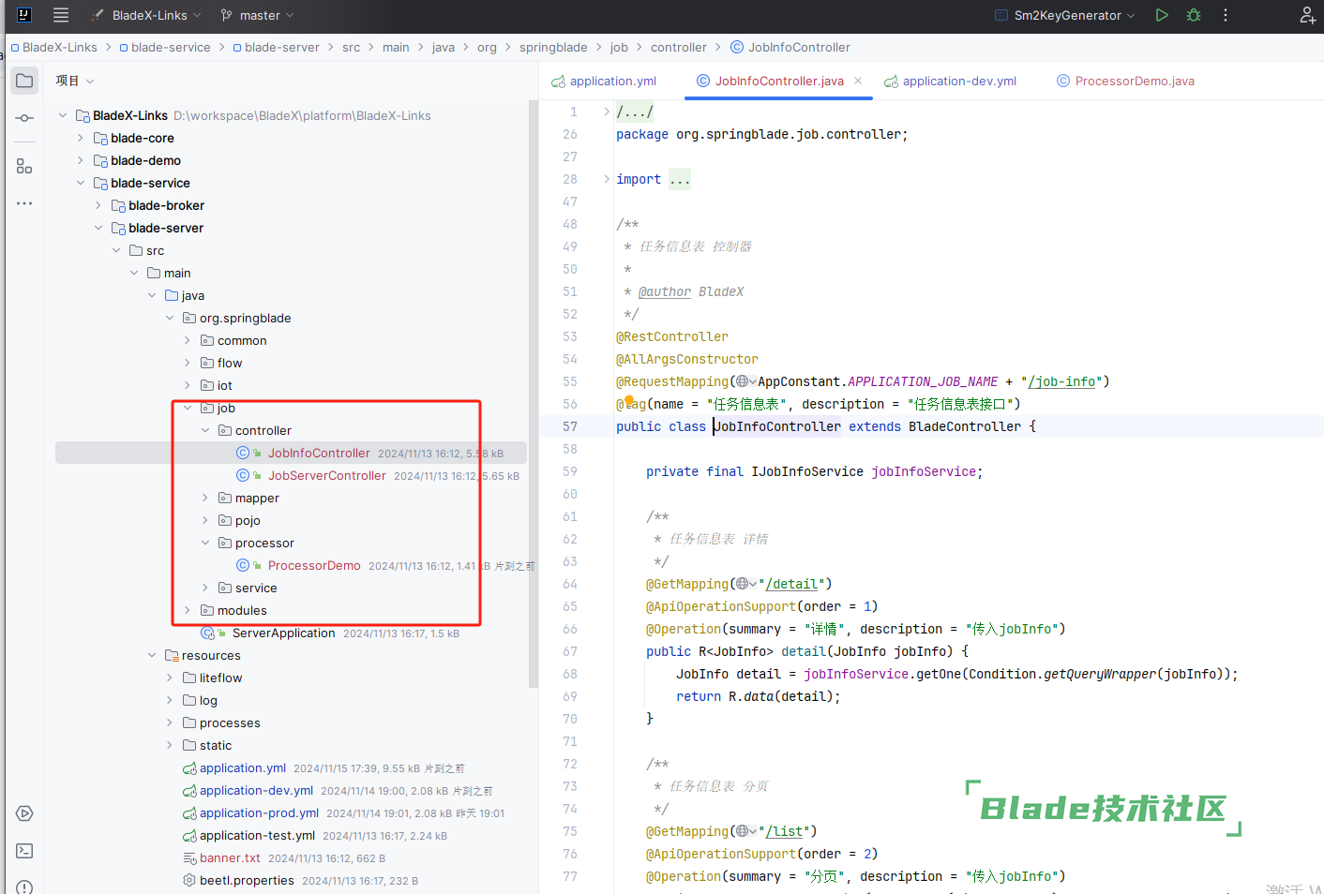Collapse the processor package
This screenshot has width=1324, height=894.
tap(205, 543)
